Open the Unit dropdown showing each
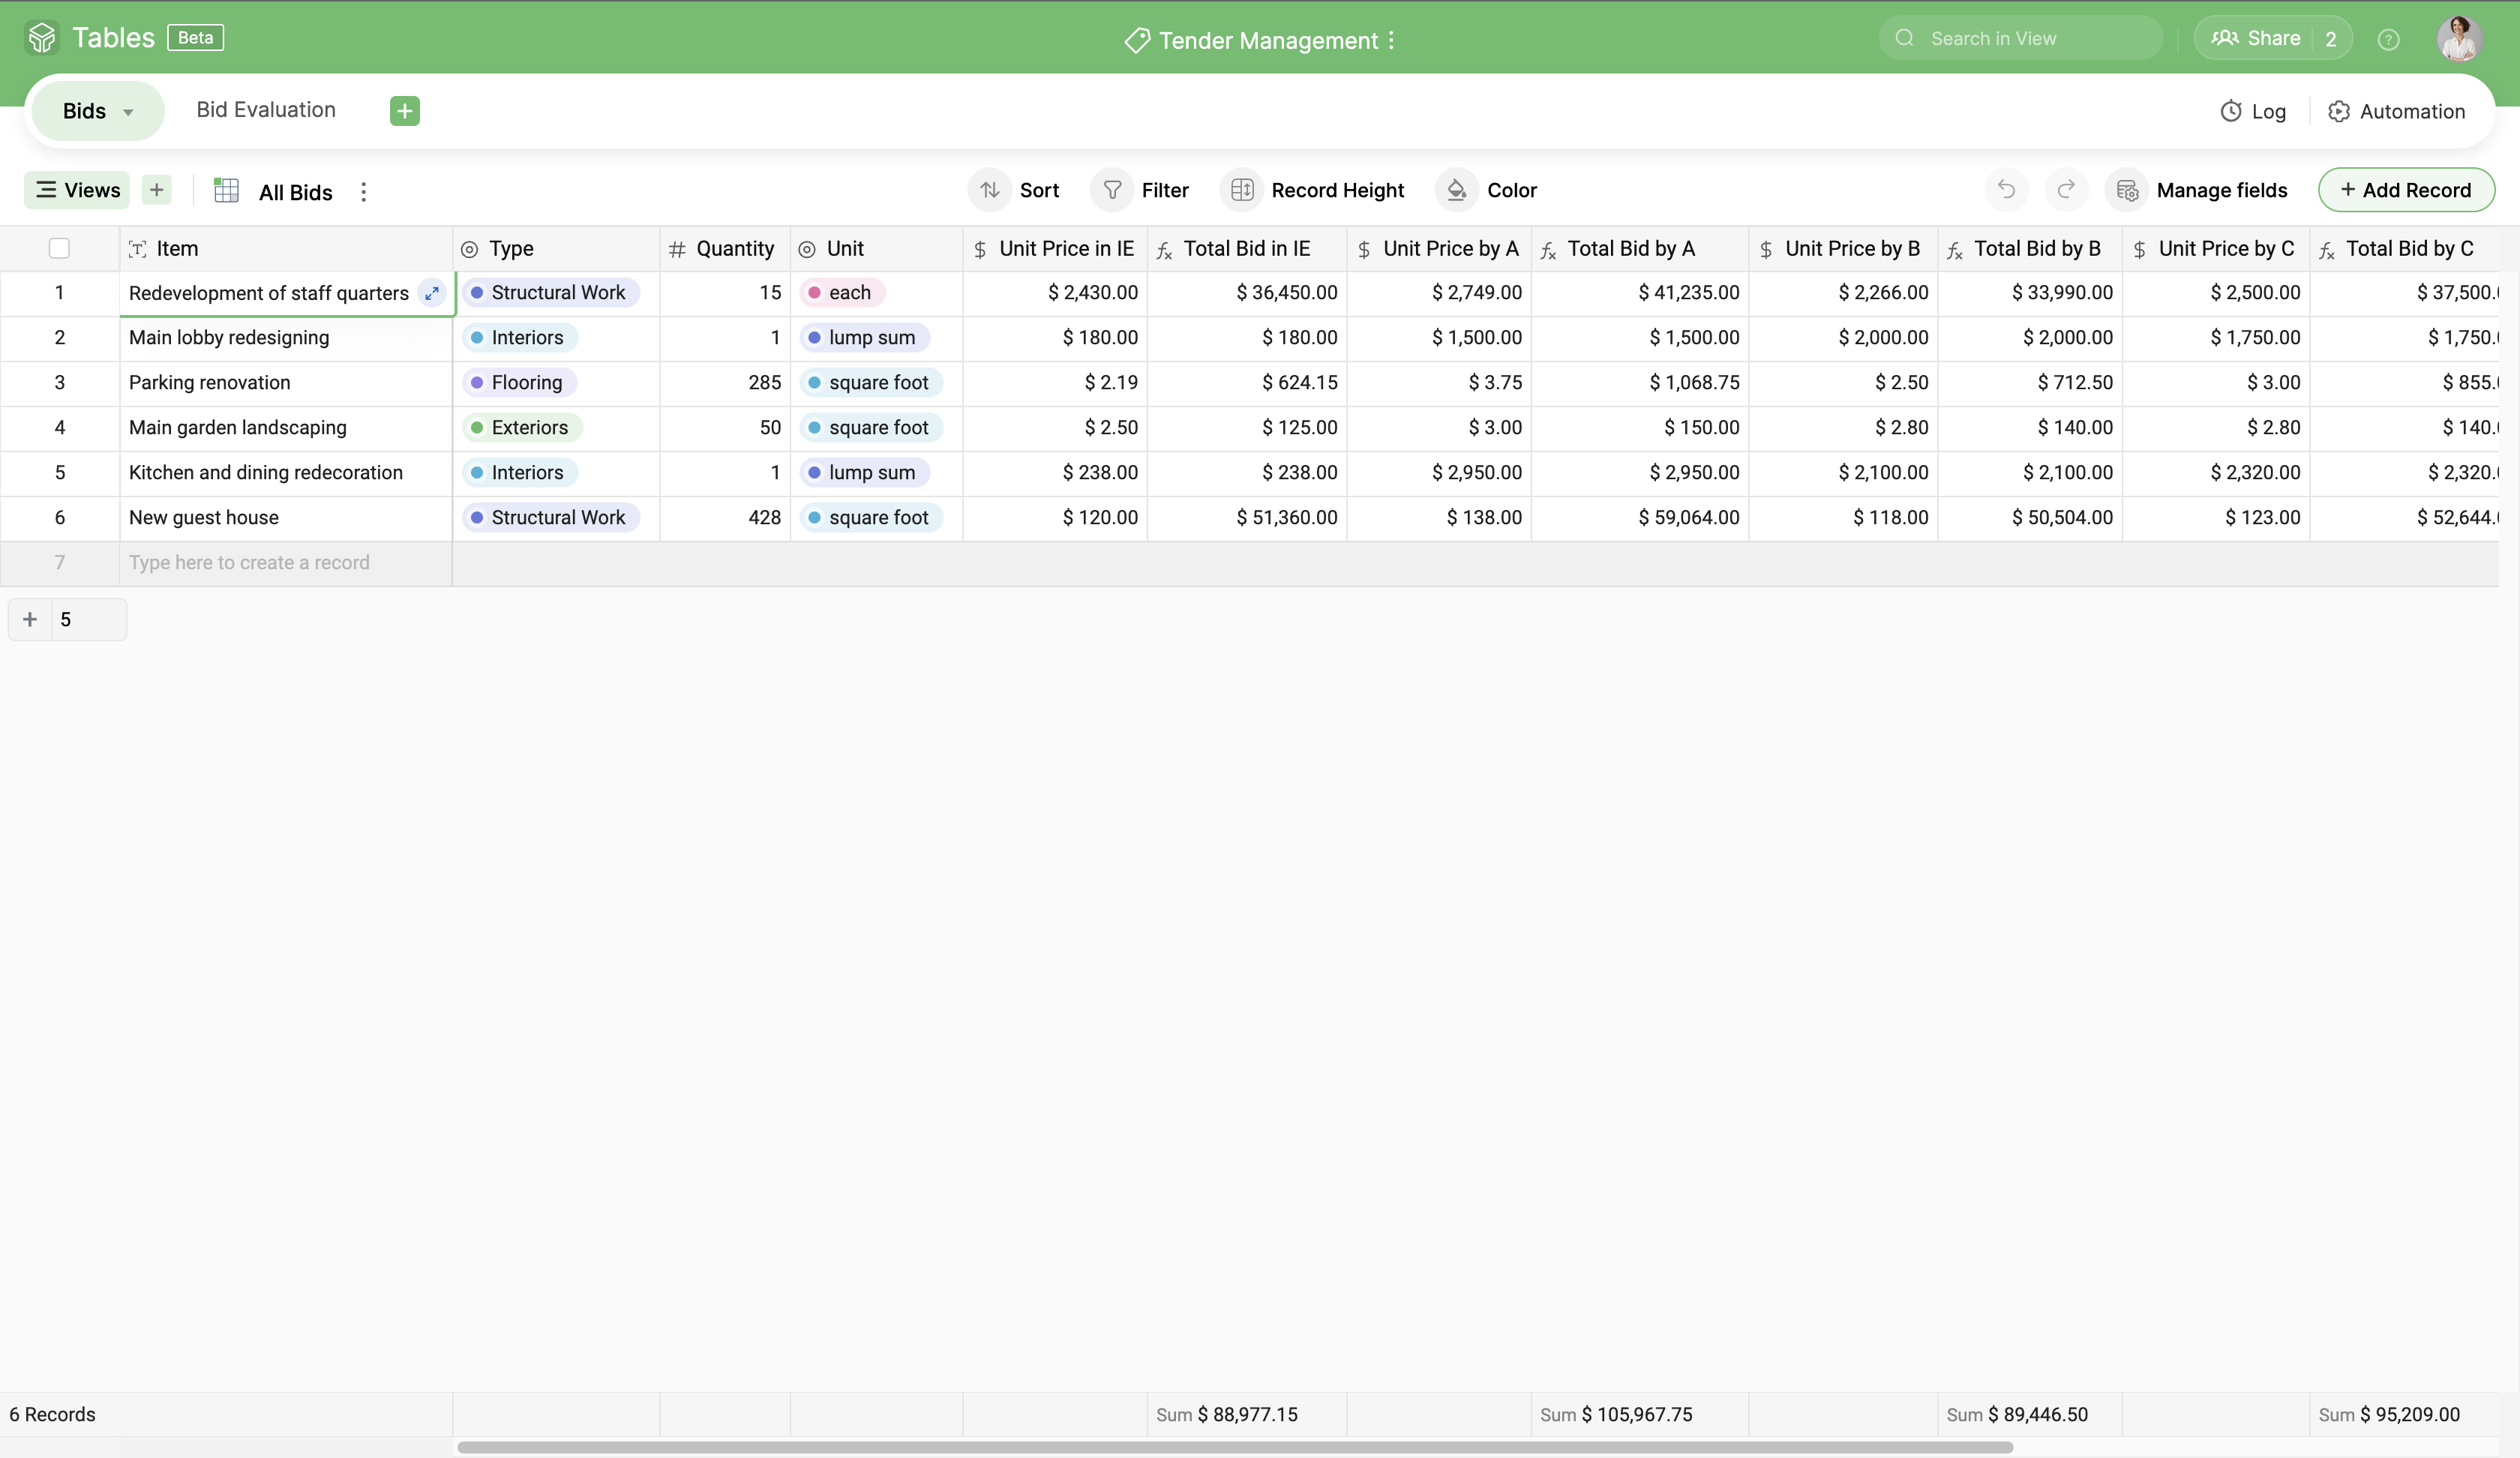The height and width of the screenshot is (1458, 2520). click(842, 293)
